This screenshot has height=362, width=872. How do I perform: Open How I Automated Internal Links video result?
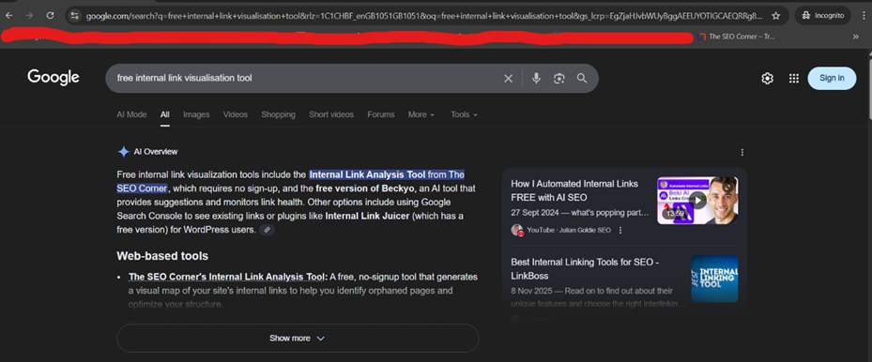coord(574,189)
